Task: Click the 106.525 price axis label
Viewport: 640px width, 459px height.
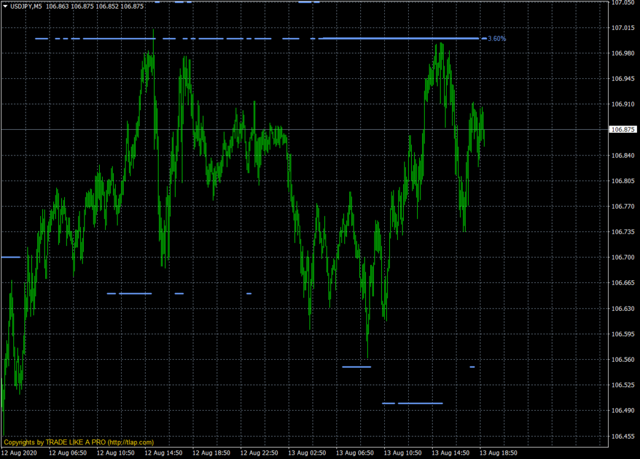Action: tap(623, 385)
